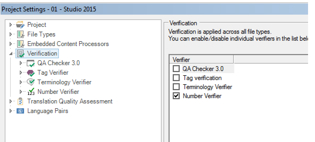Click the Number Verifier 123 icon
315x142 pixels.
click(x=31, y=92)
